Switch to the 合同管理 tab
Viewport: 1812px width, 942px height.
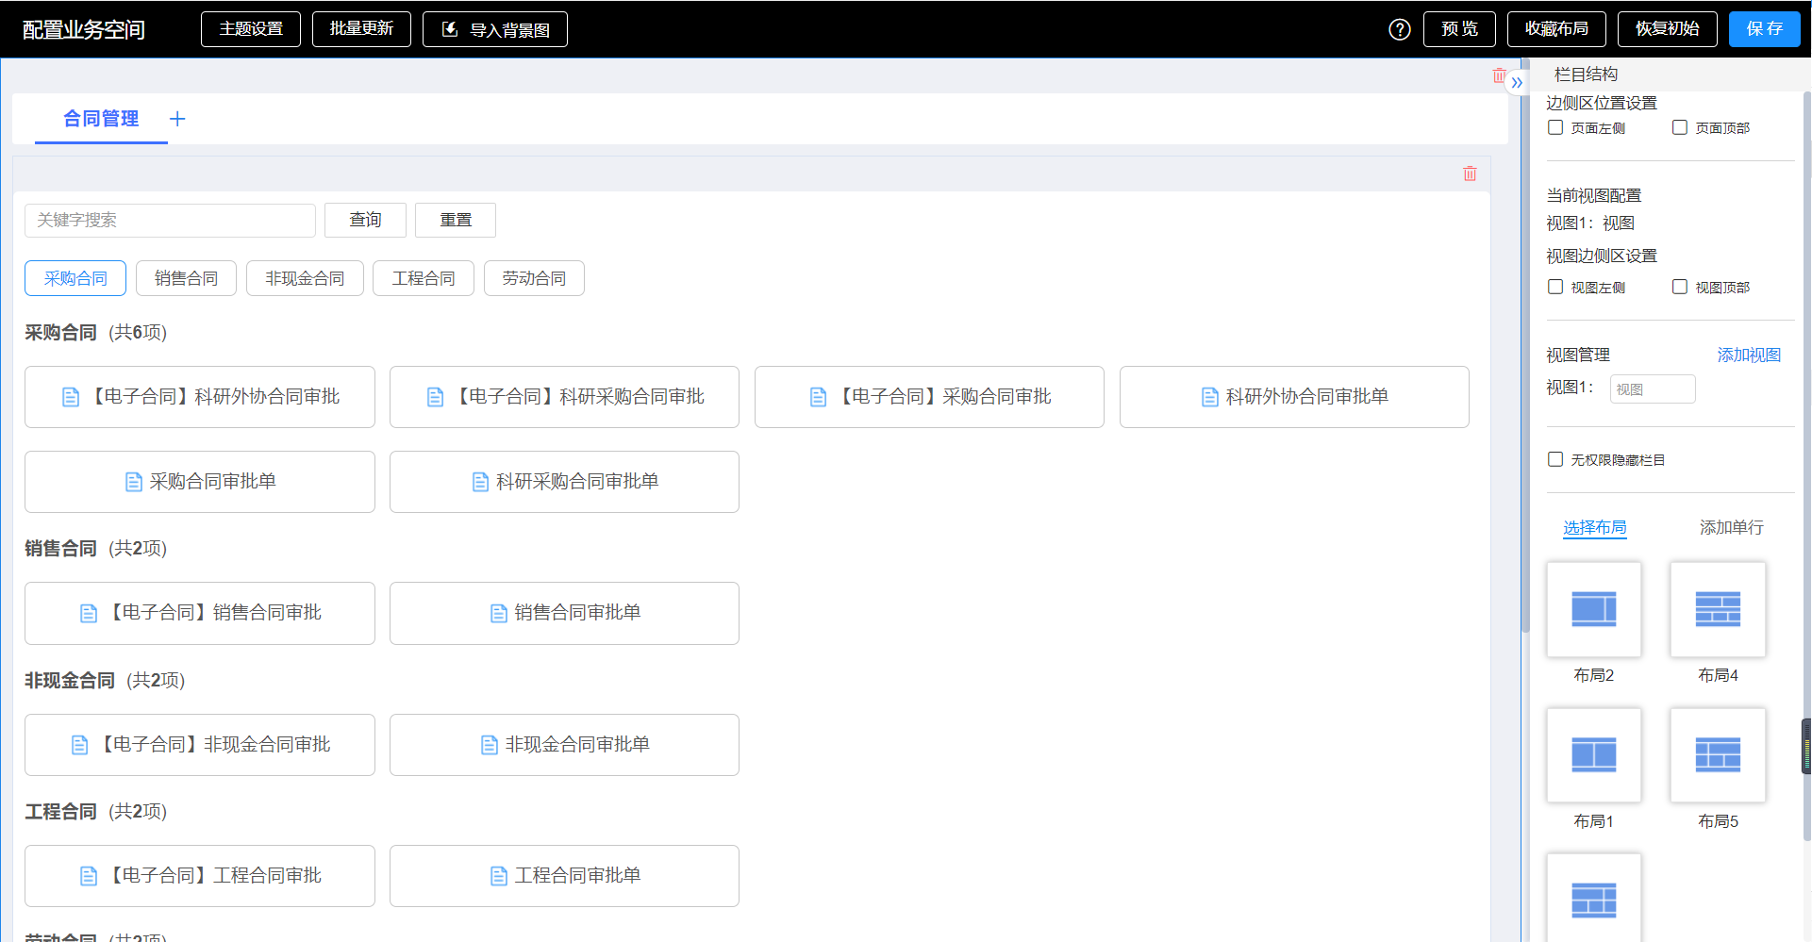(x=101, y=119)
